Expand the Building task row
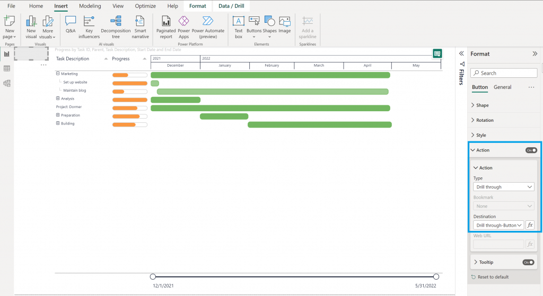 point(58,123)
